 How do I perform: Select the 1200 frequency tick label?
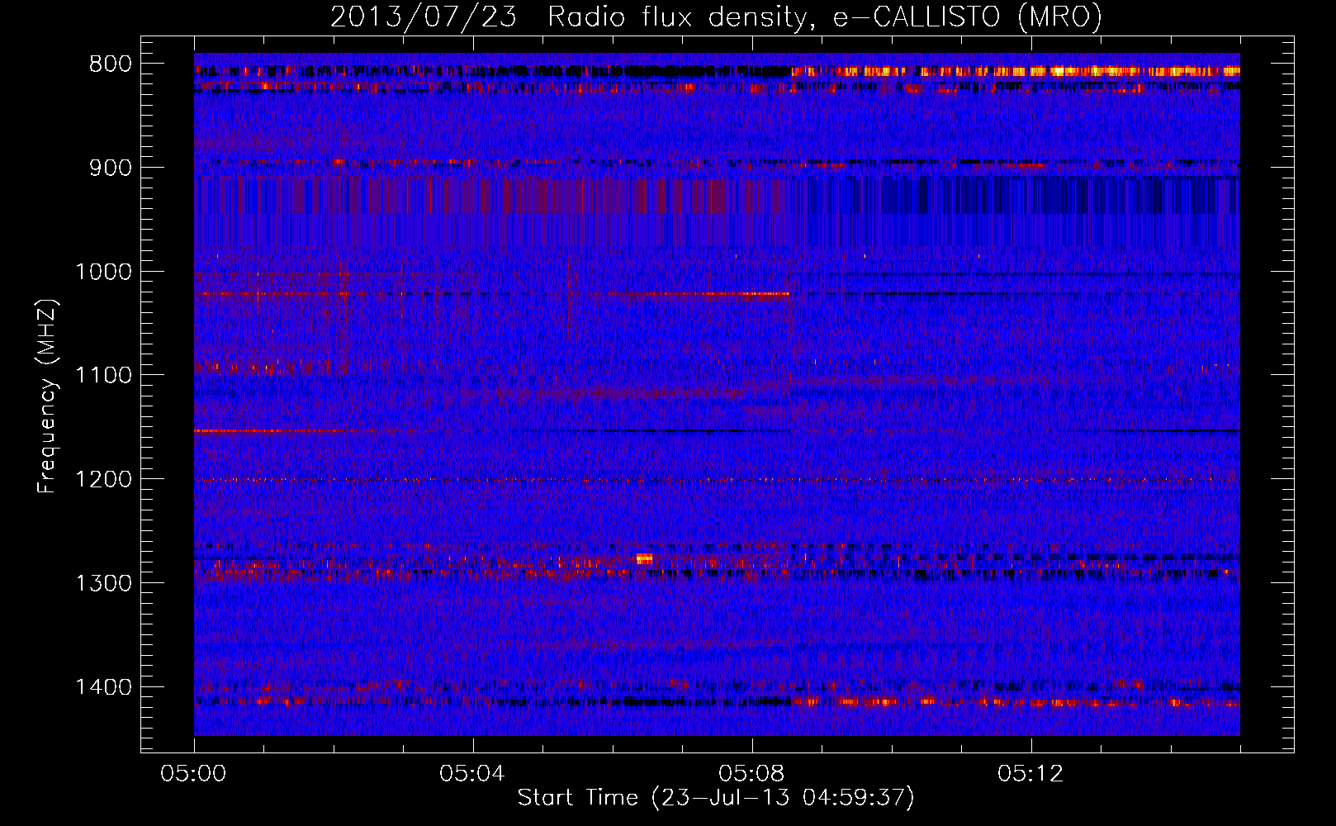[x=103, y=480]
